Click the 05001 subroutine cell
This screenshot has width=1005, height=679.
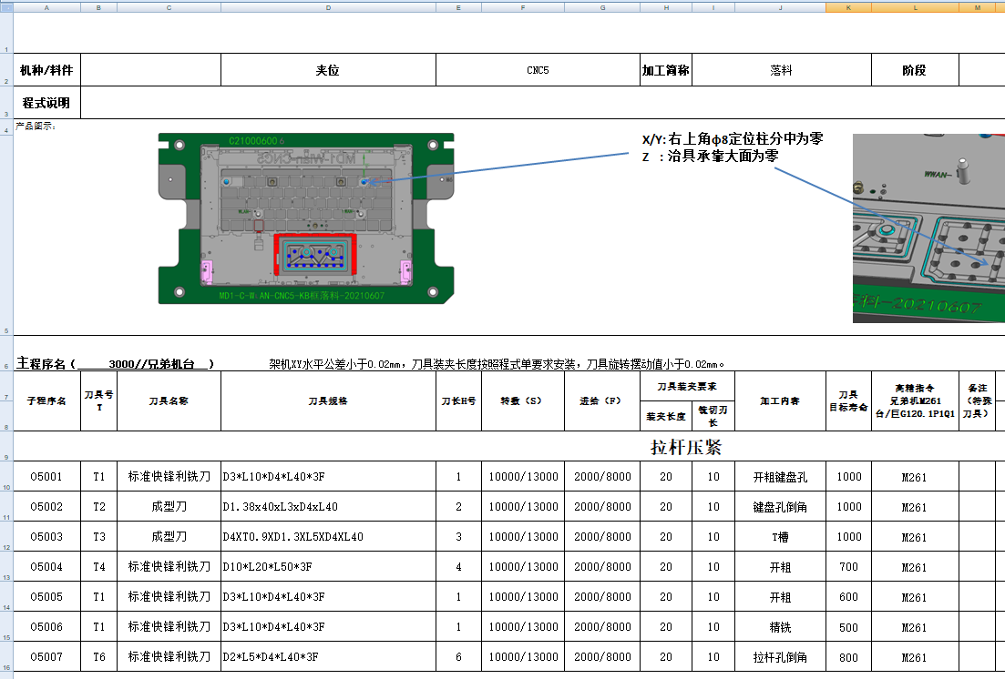tap(47, 476)
